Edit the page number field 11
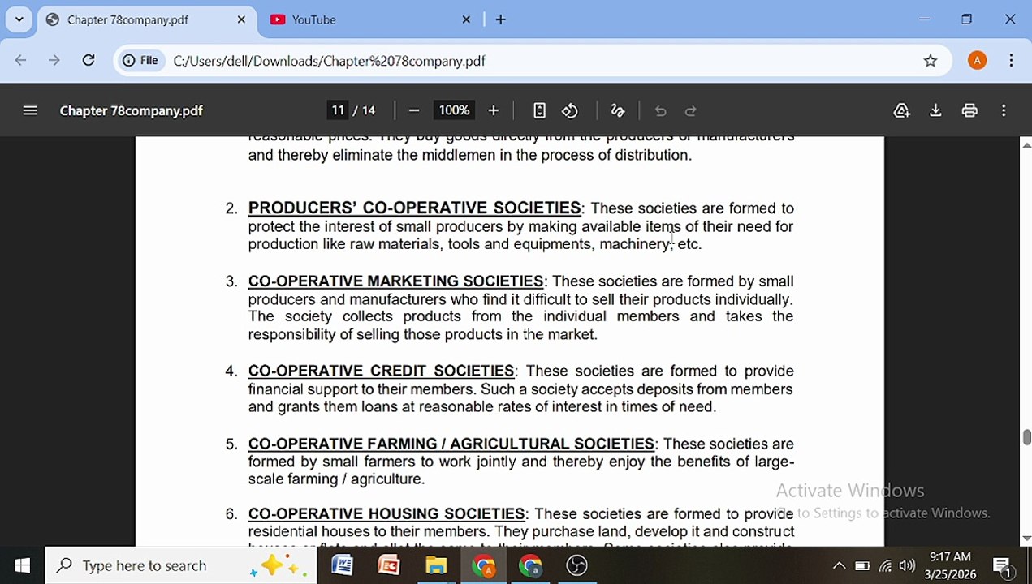This screenshot has width=1032, height=584. (x=338, y=110)
